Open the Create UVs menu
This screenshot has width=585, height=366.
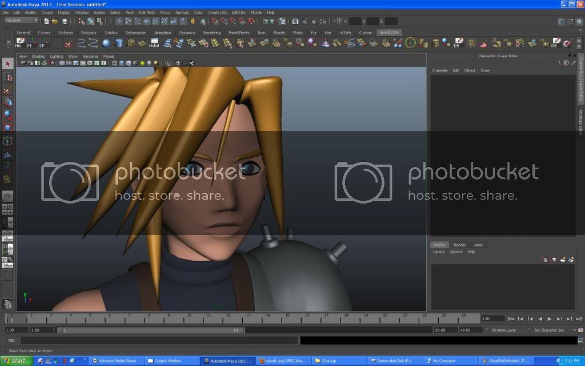(217, 12)
